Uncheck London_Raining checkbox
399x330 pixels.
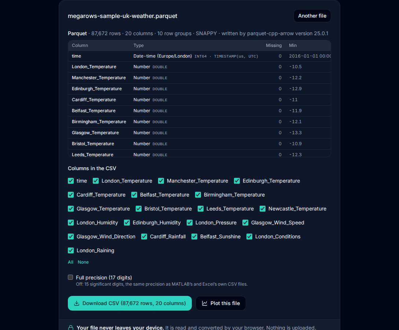tap(71, 251)
